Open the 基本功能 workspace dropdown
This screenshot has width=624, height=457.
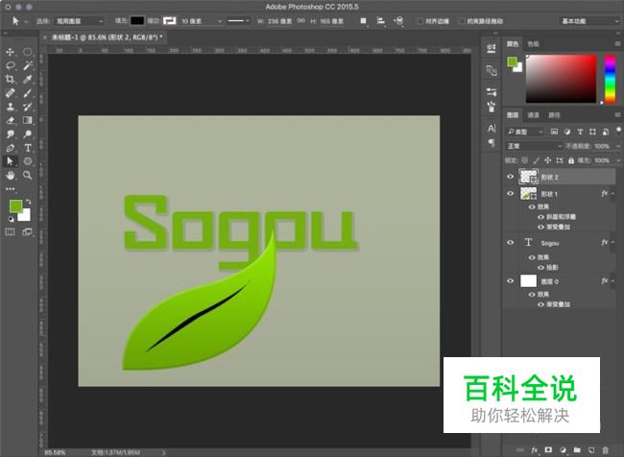coord(589,21)
